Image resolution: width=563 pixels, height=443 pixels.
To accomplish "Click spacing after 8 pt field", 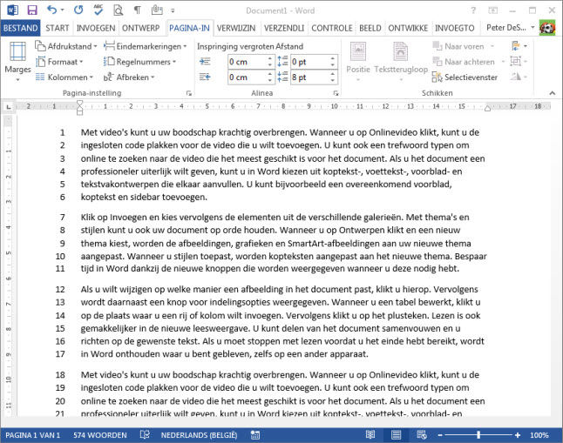I will (x=309, y=77).
